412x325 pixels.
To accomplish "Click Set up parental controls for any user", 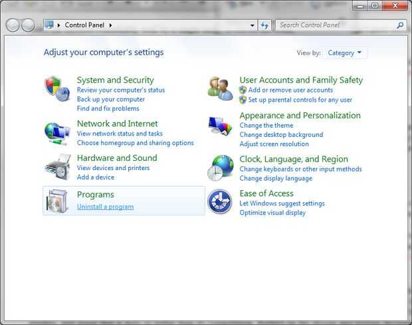I will pyautogui.click(x=300, y=100).
